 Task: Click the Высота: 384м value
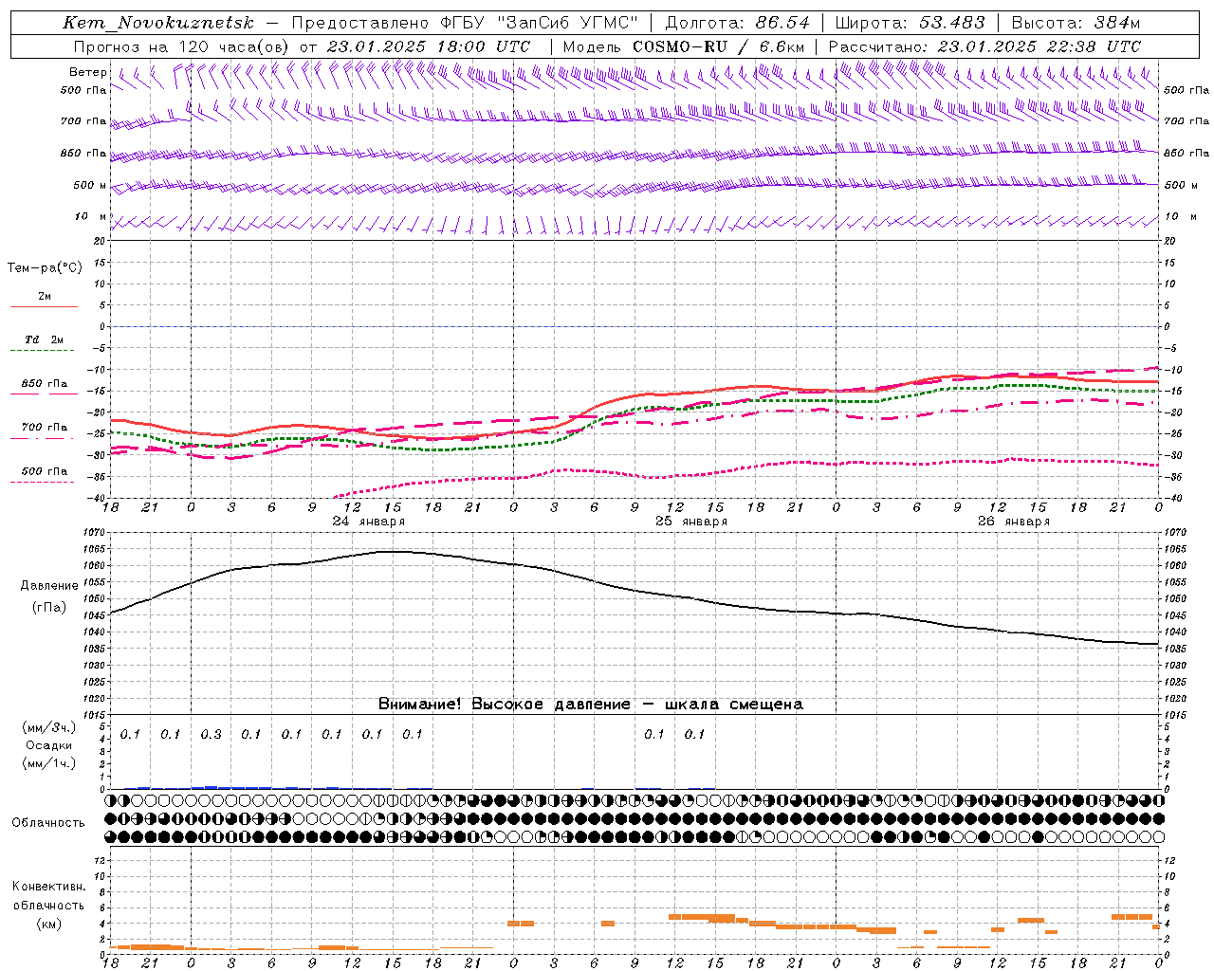point(1076,23)
